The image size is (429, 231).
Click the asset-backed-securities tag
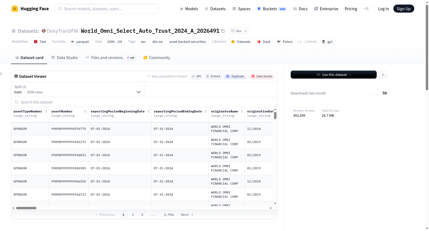(x=187, y=42)
